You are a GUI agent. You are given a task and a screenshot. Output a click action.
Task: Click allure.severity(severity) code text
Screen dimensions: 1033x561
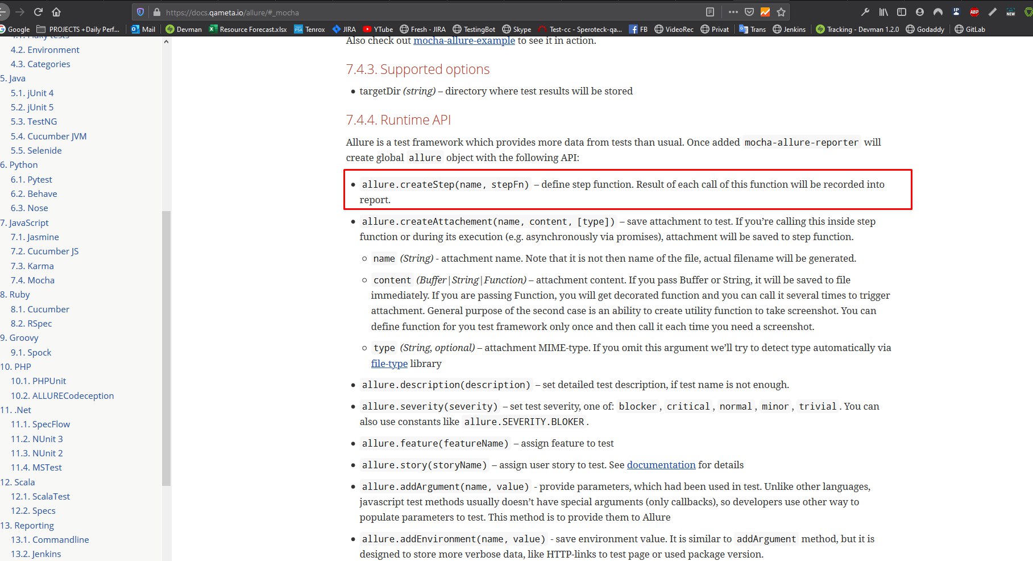click(x=430, y=406)
